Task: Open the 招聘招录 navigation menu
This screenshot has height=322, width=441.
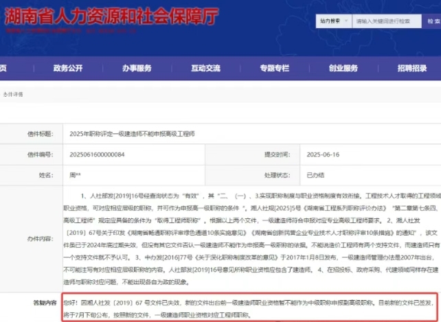Action: [x=411, y=68]
